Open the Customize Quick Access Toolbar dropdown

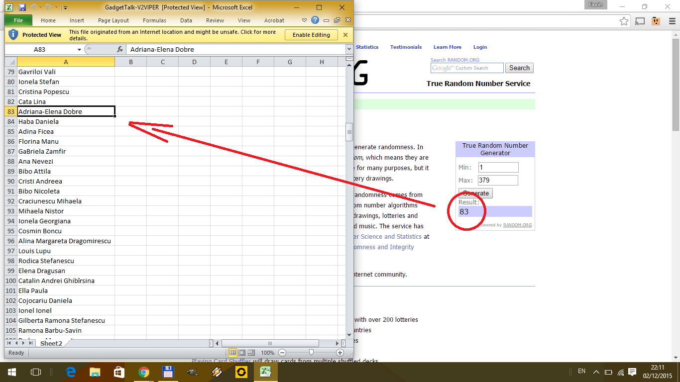(x=65, y=8)
